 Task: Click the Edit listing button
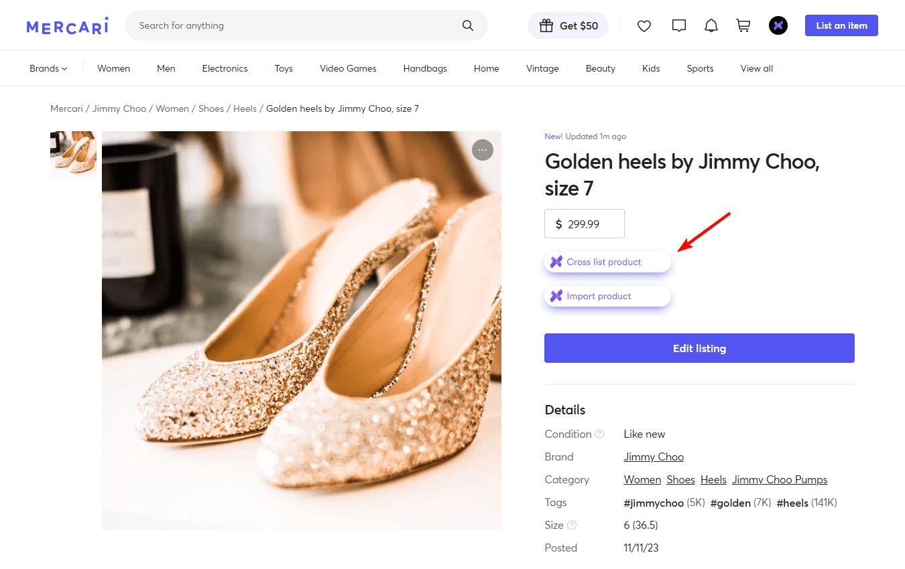pos(699,348)
